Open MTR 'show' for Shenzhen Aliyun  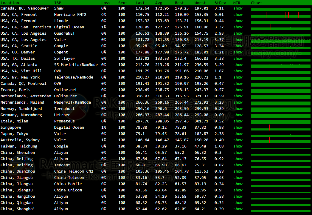238,152
